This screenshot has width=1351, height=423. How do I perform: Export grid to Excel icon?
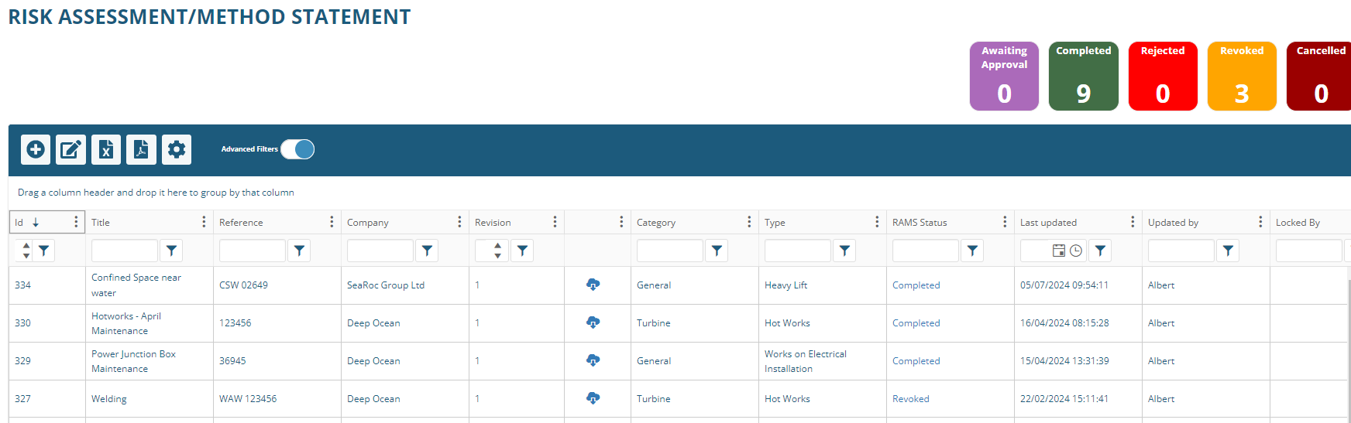pos(106,149)
